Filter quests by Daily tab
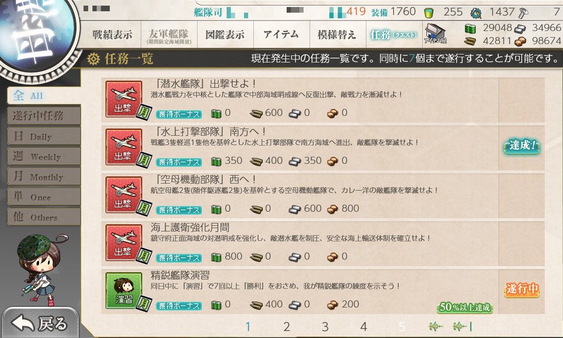This screenshot has width=563, height=338. 44,137
